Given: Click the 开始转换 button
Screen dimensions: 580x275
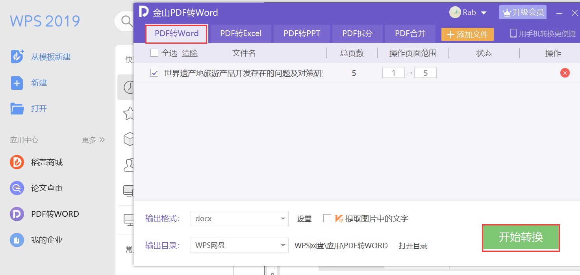Looking at the screenshot, I should (521, 237).
